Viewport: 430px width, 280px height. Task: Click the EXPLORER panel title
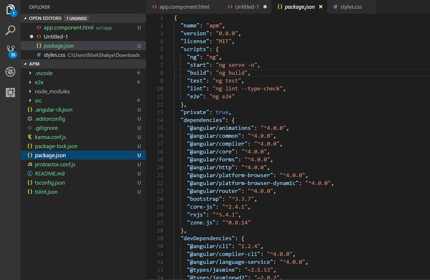tap(39, 7)
